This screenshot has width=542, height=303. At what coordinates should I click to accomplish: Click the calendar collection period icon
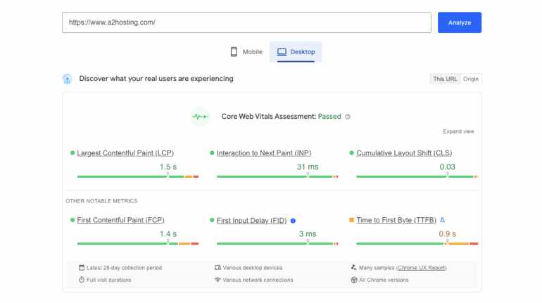coord(82,267)
